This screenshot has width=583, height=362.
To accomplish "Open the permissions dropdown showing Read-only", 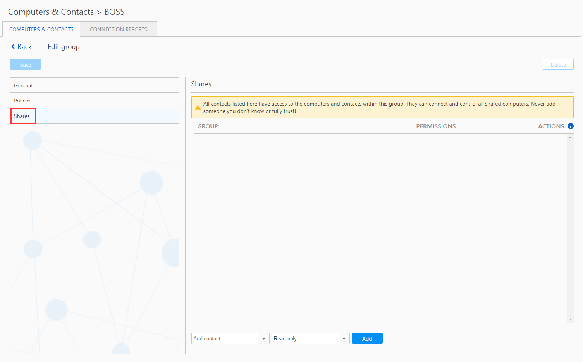I will [344, 338].
